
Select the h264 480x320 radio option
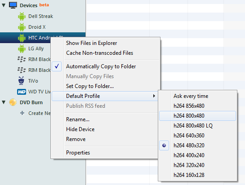(x=164, y=145)
